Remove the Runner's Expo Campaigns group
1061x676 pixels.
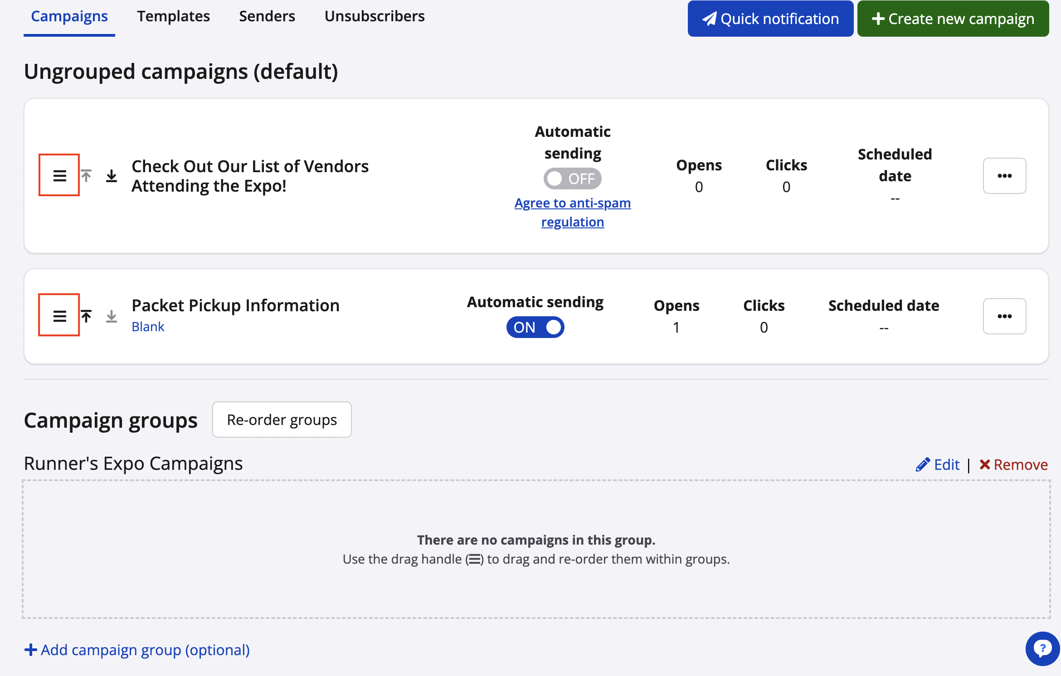1013,464
